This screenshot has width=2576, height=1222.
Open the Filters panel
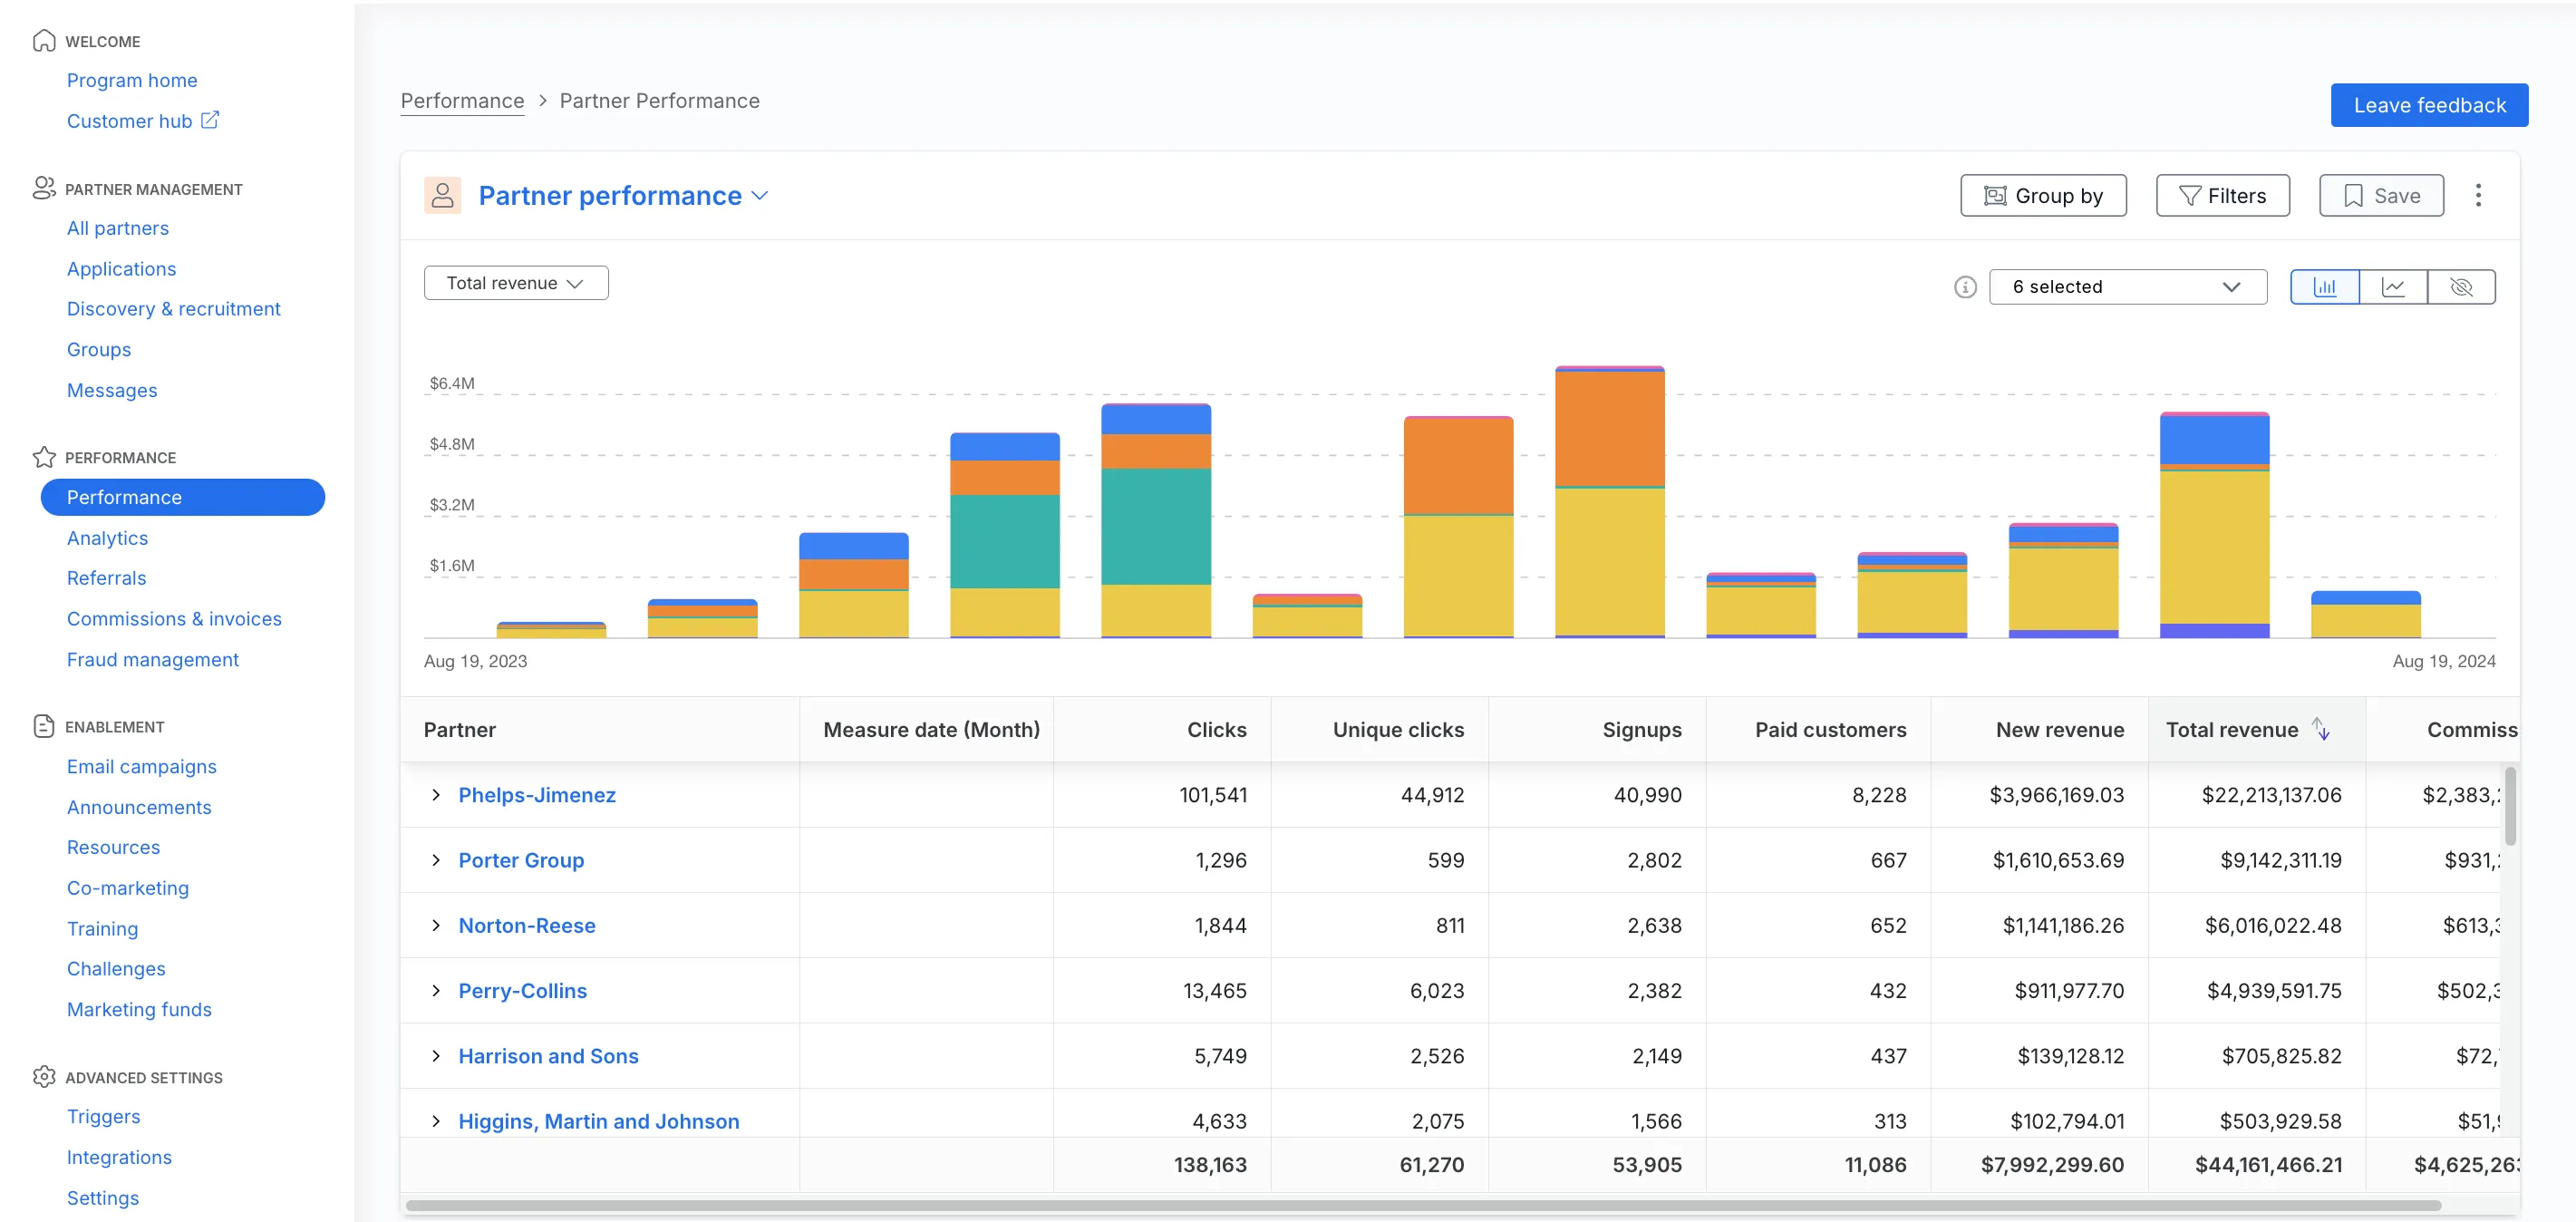tap(2222, 195)
